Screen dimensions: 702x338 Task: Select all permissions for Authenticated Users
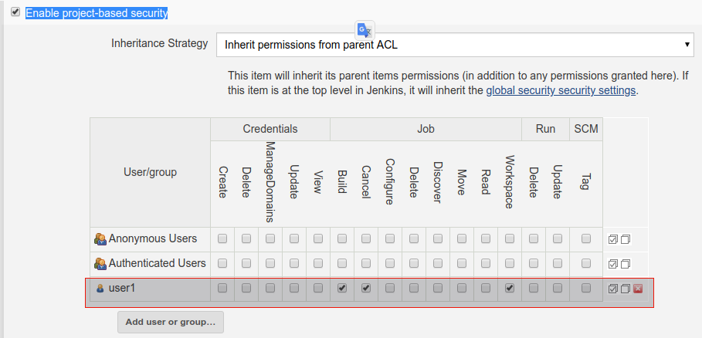(x=613, y=264)
